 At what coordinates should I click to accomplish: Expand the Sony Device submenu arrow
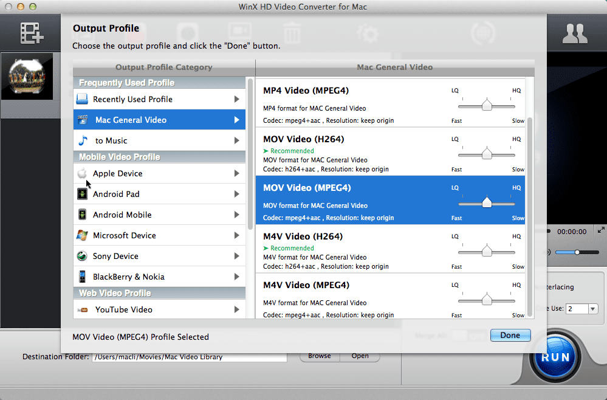click(x=236, y=256)
